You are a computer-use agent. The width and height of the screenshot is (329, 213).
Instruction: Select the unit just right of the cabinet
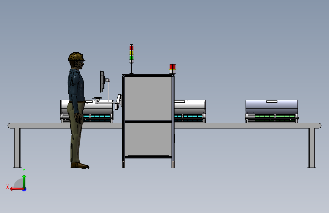coord(190,111)
